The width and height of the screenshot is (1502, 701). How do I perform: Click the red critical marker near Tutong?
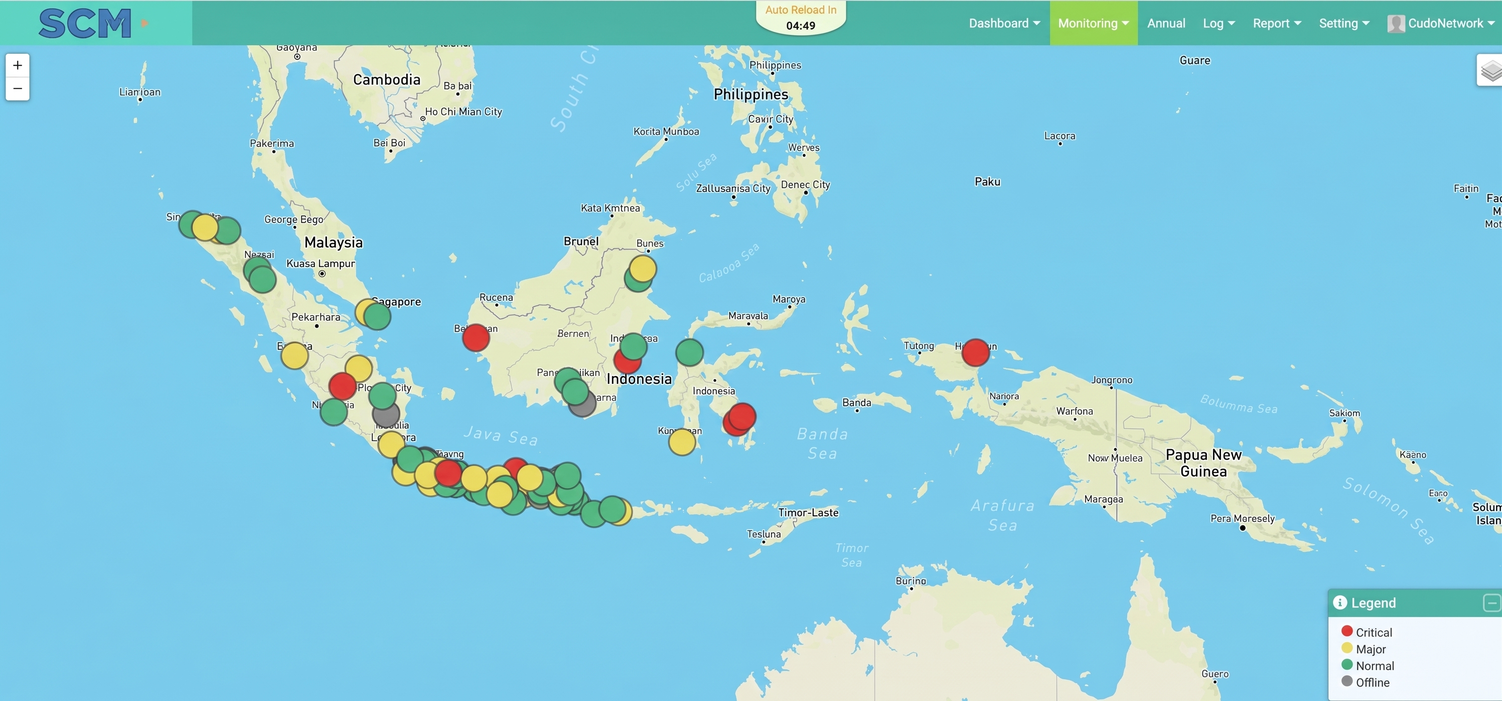(x=975, y=352)
